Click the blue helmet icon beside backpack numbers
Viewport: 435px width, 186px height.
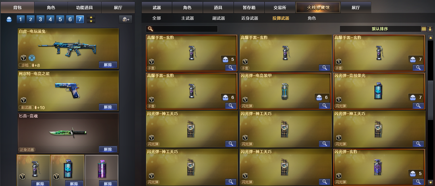pos(9,19)
